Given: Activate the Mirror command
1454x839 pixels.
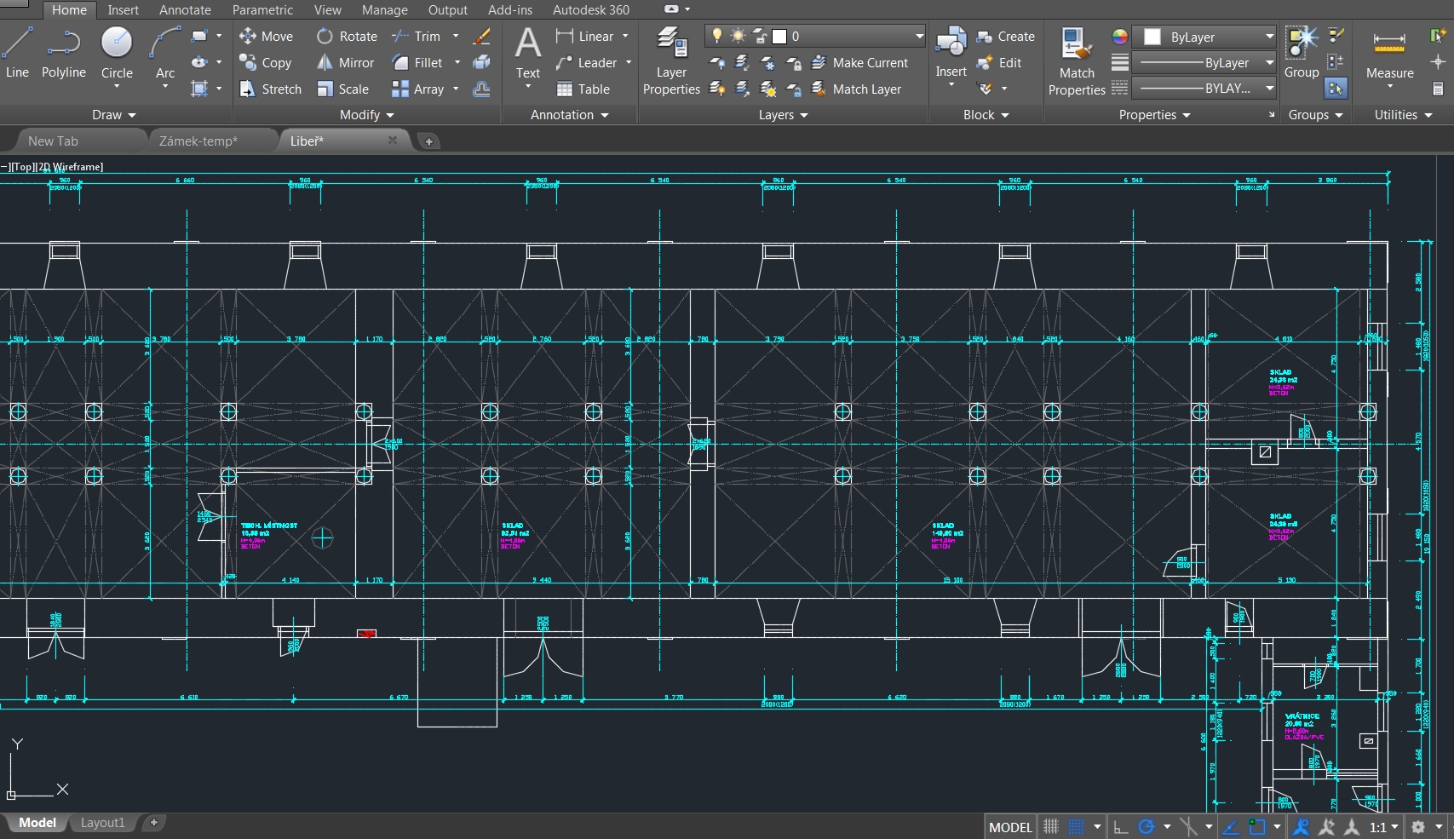Looking at the screenshot, I should 345,62.
